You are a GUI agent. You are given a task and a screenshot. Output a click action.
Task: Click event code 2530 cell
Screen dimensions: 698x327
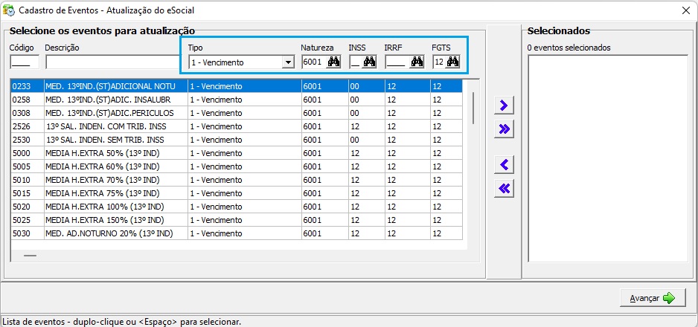click(27, 140)
